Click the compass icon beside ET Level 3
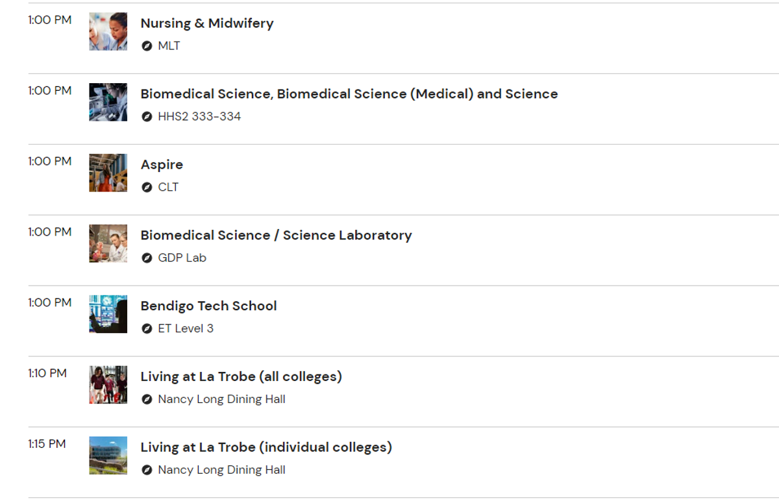 click(x=147, y=329)
